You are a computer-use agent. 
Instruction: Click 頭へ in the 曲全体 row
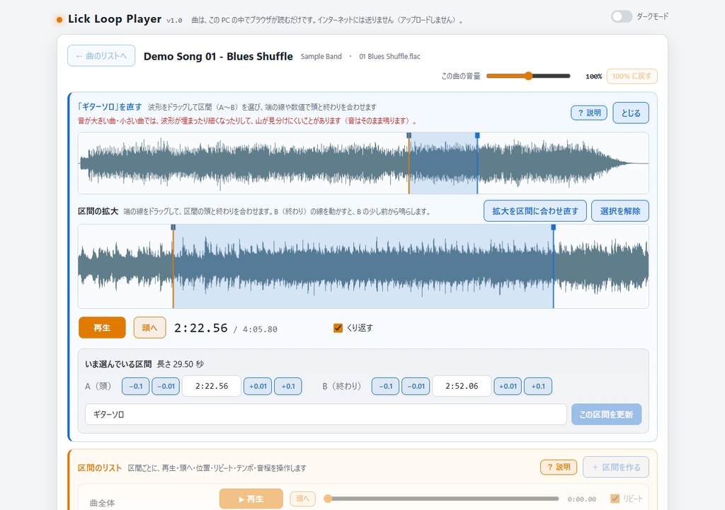pos(302,499)
